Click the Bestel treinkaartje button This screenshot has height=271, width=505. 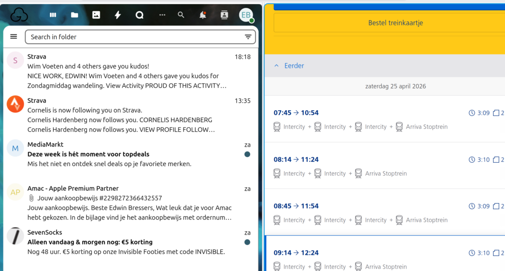pyautogui.click(x=395, y=23)
